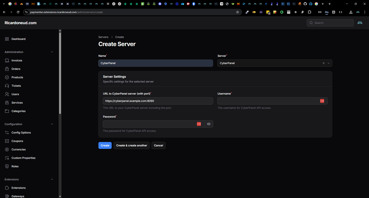This screenshot has width=369, height=198.
Task: Go to Tickets page
Action: [16, 86]
